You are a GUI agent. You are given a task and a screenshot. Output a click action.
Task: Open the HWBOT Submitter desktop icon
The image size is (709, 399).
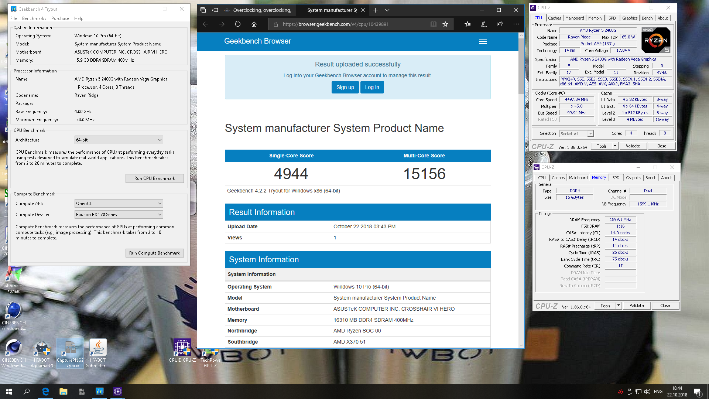click(x=98, y=354)
